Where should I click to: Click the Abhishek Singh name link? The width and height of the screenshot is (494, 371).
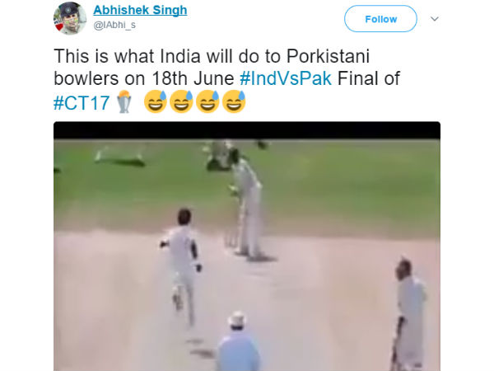pos(140,10)
